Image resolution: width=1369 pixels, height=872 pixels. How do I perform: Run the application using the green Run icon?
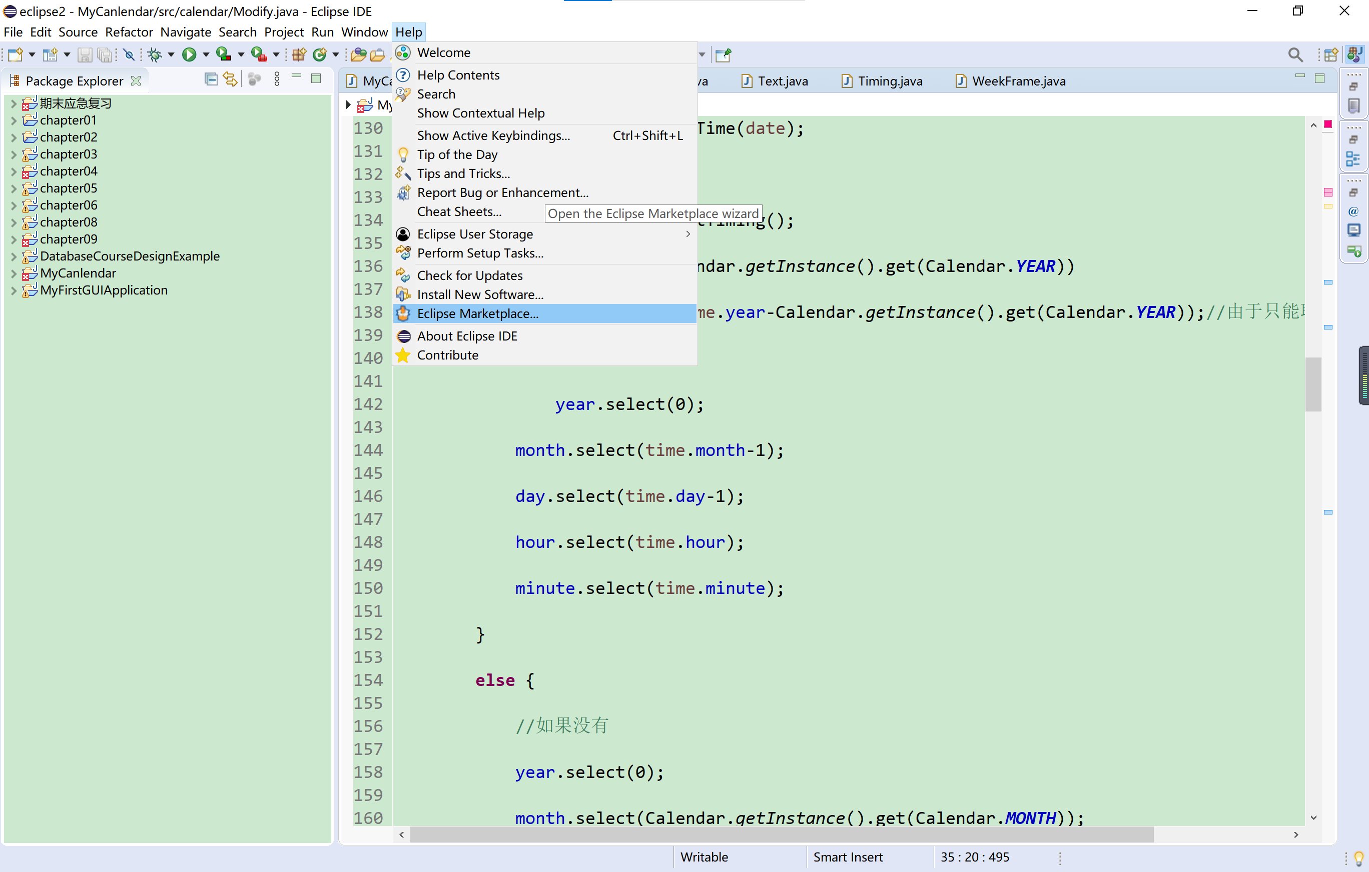pos(190,54)
